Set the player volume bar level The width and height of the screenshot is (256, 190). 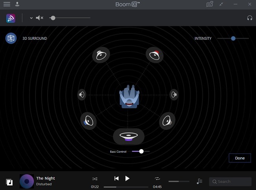tap(179, 181)
